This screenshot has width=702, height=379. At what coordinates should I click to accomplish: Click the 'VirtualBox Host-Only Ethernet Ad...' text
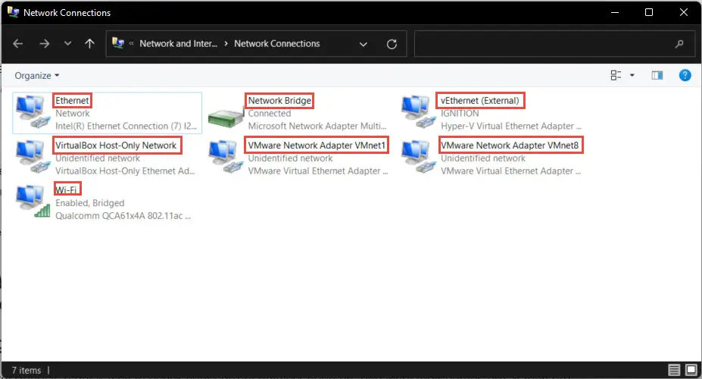[125, 171]
